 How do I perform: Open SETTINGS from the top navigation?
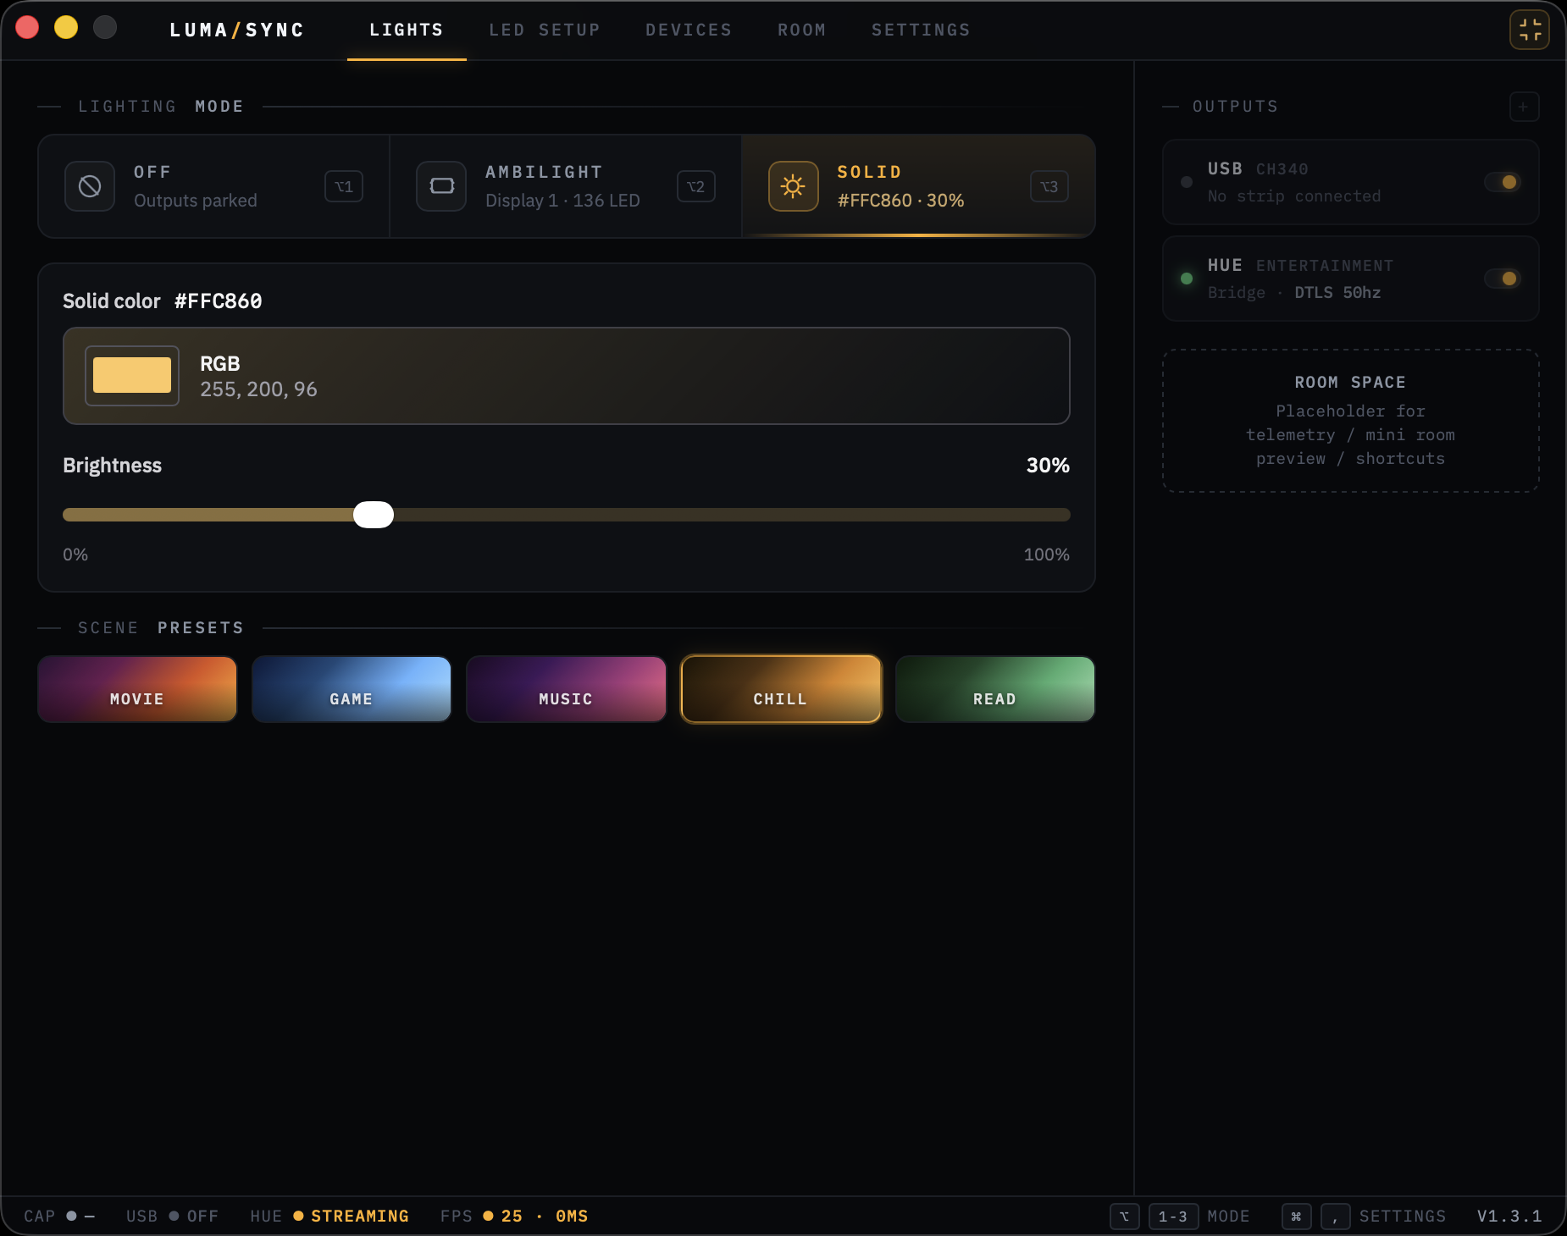920,30
